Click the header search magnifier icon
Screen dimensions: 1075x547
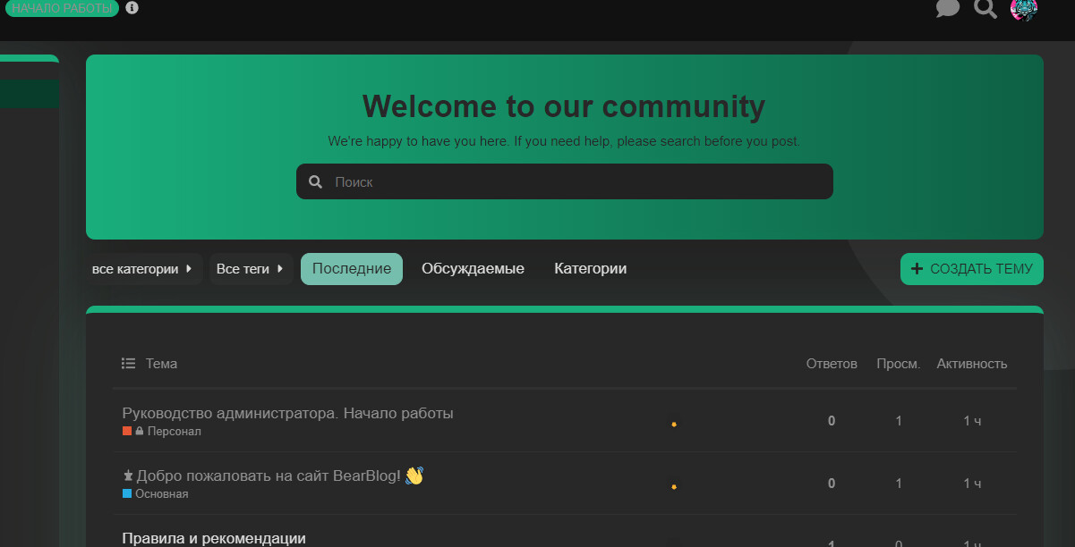985,9
